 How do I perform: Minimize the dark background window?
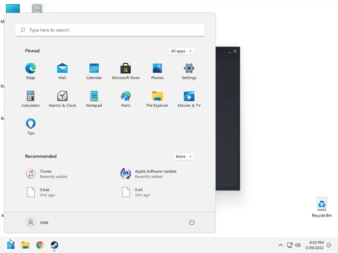coord(230,51)
